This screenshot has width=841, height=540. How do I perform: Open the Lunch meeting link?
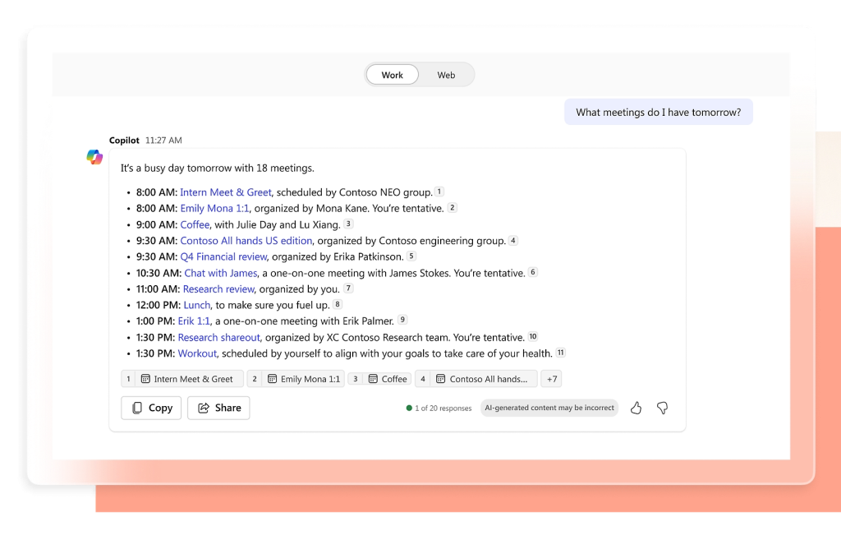pyautogui.click(x=197, y=305)
